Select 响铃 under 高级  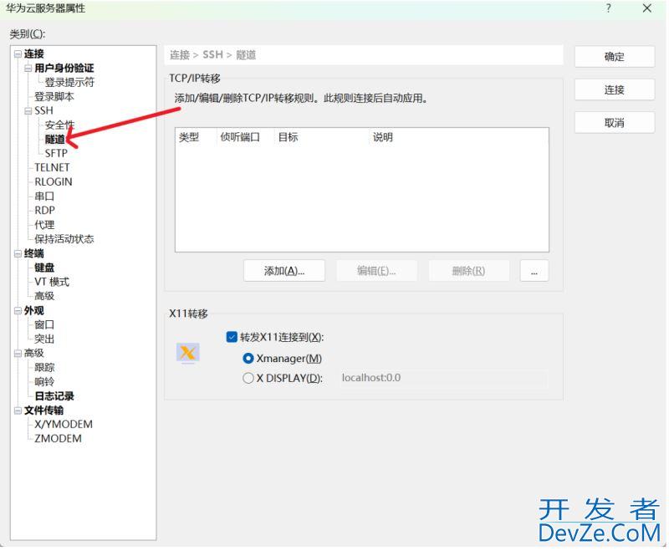44,382
